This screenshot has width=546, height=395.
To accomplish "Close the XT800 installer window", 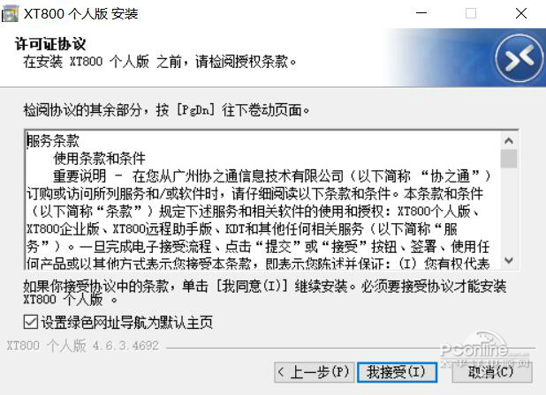I will point(521,13).
